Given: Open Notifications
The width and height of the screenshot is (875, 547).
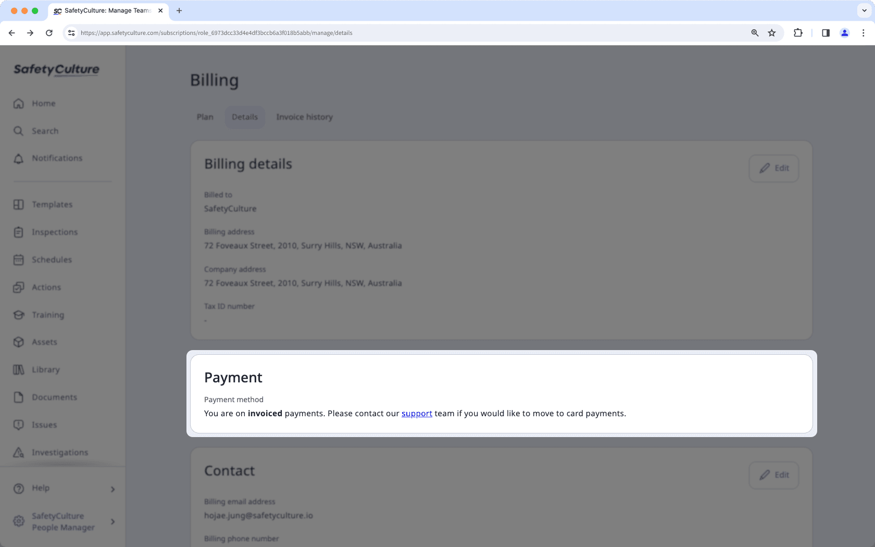Looking at the screenshot, I should point(56,158).
